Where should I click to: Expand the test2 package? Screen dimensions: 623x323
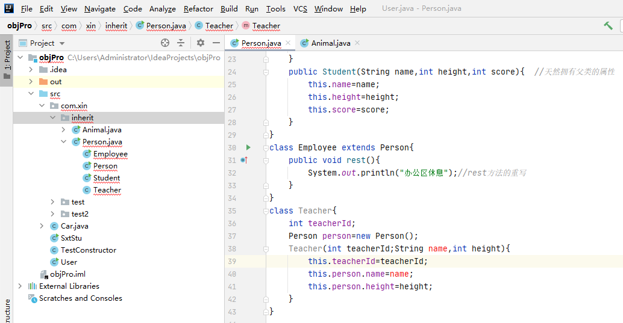point(52,214)
